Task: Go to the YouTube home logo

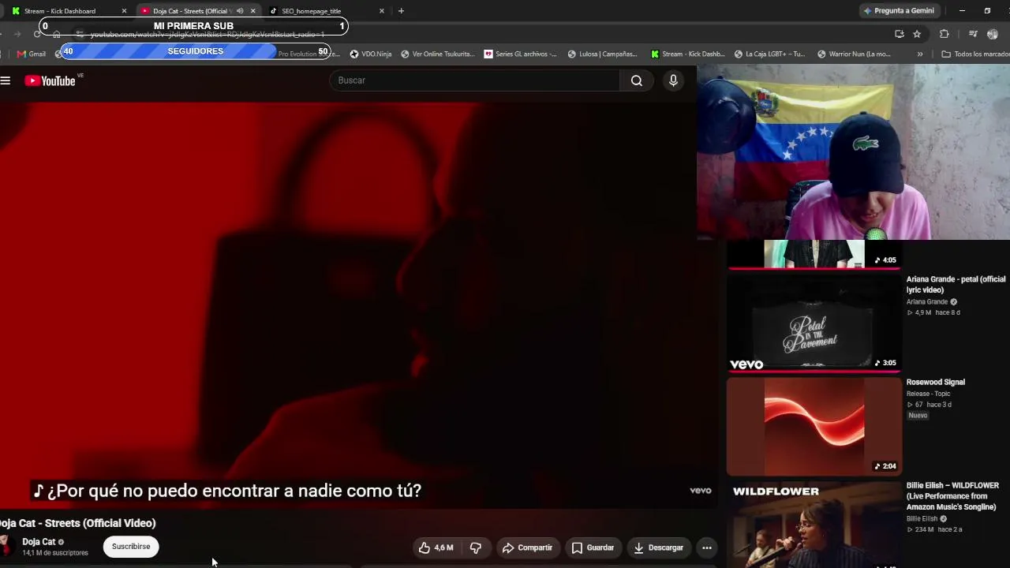Action: [x=50, y=80]
